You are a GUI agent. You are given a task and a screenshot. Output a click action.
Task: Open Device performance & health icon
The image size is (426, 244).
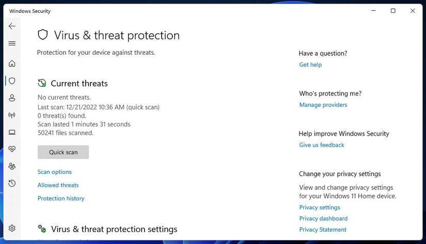[12, 149]
